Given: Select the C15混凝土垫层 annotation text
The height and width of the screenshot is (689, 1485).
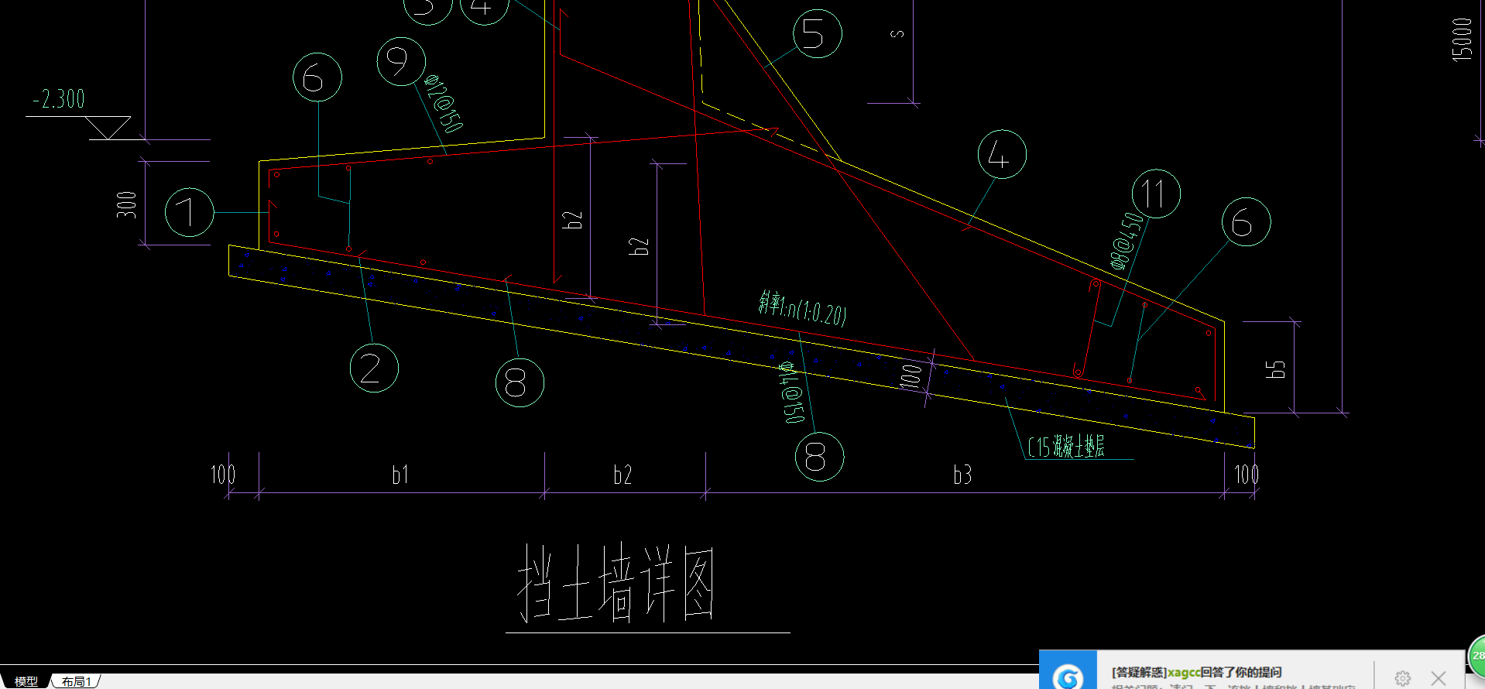Looking at the screenshot, I should pos(1066,447).
